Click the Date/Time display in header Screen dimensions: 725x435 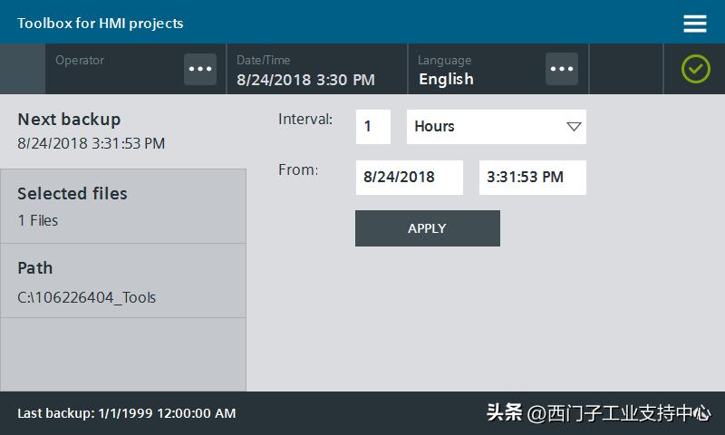point(306,71)
